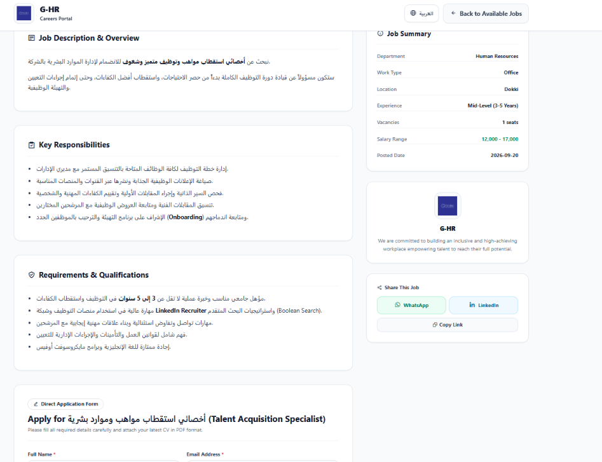Go back to Available Jobs
The width and height of the screenshot is (602, 462).
pyautogui.click(x=486, y=13)
